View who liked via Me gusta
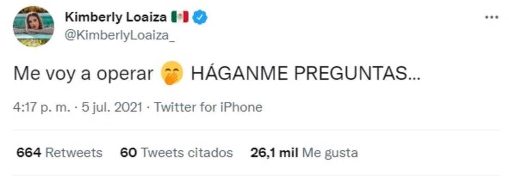This screenshot has height=182, width=509. click(x=330, y=152)
